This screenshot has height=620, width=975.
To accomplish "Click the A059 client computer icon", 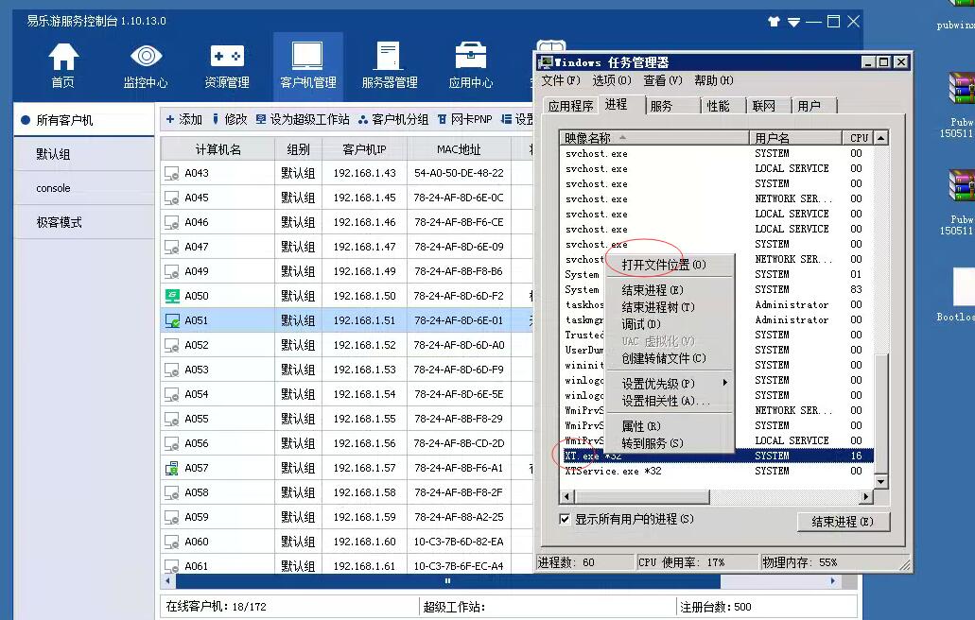I will 171,518.
